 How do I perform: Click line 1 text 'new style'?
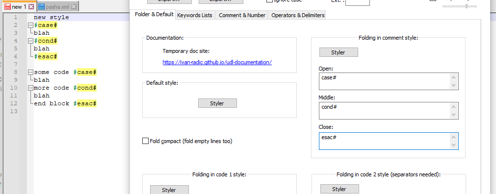tap(51, 17)
